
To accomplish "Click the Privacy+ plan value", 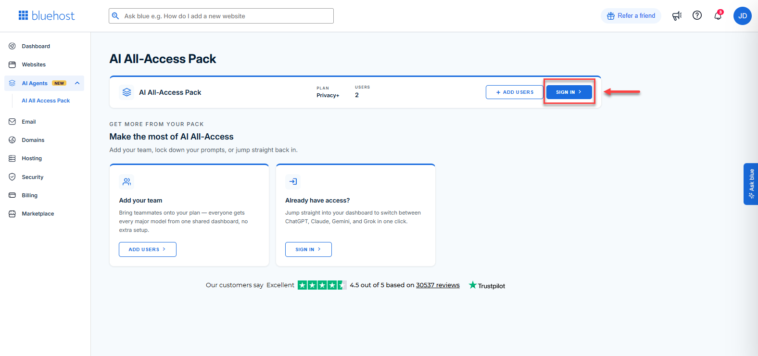I will (328, 95).
